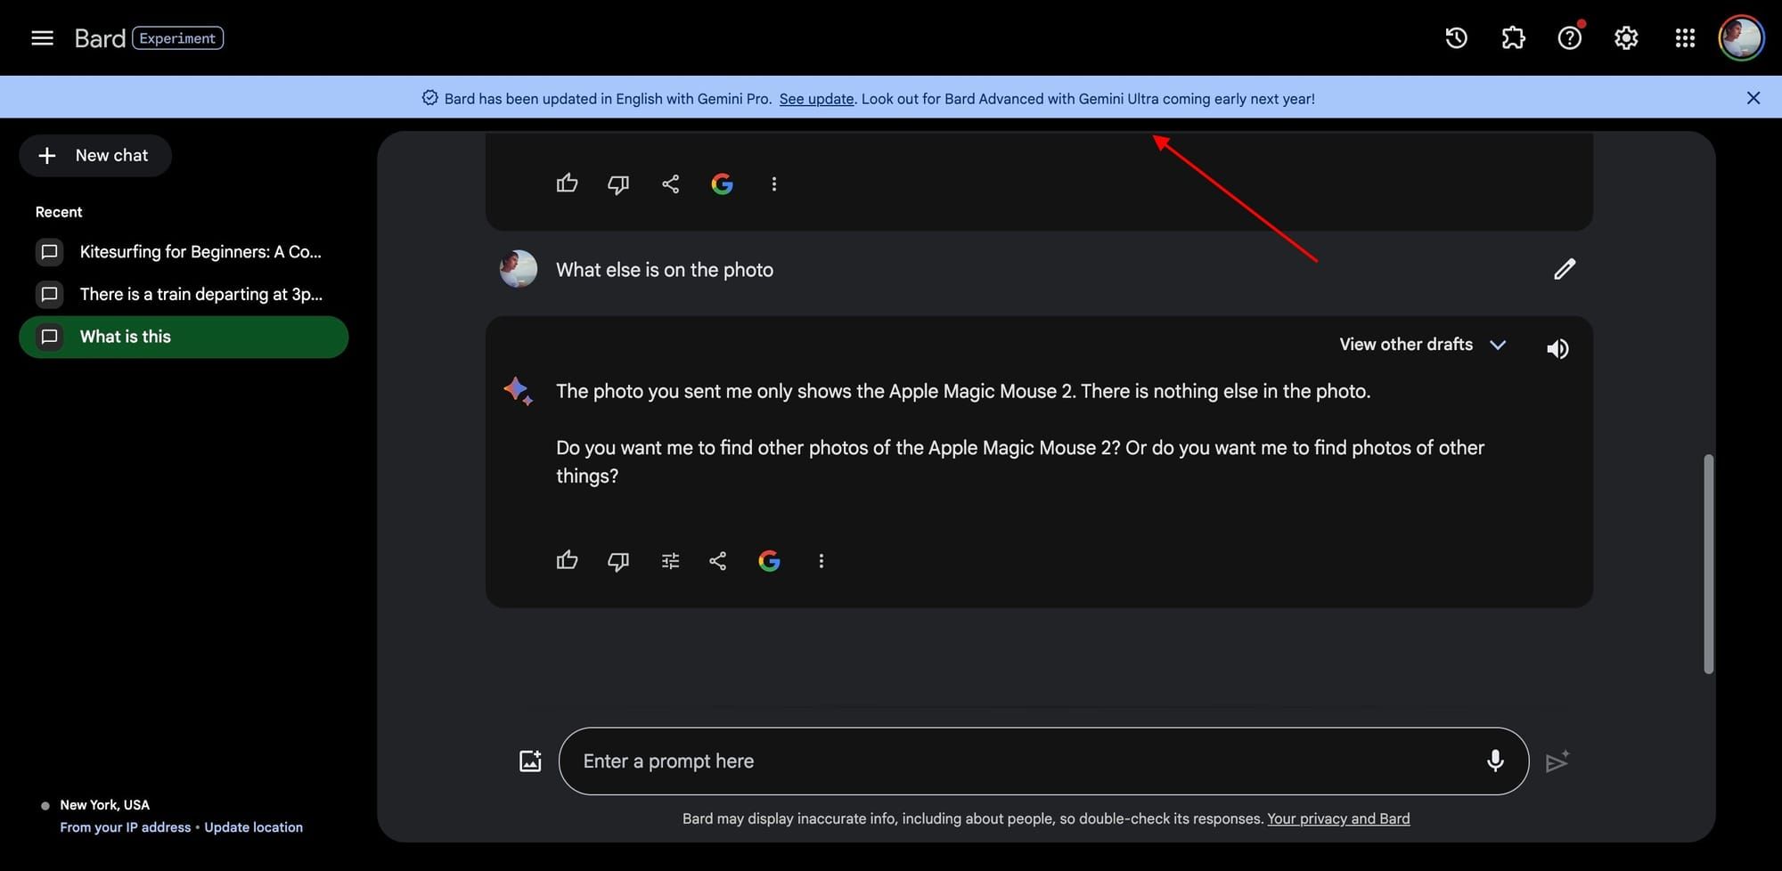
Task: Share Bard's Magic Mouse response
Action: 718,560
